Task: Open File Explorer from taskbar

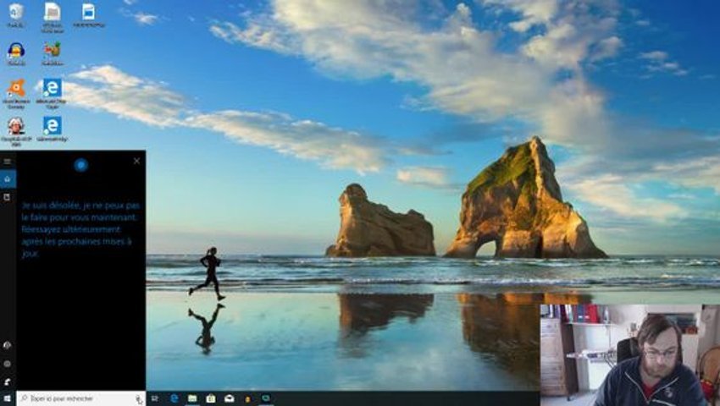Action: pos(192,398)
